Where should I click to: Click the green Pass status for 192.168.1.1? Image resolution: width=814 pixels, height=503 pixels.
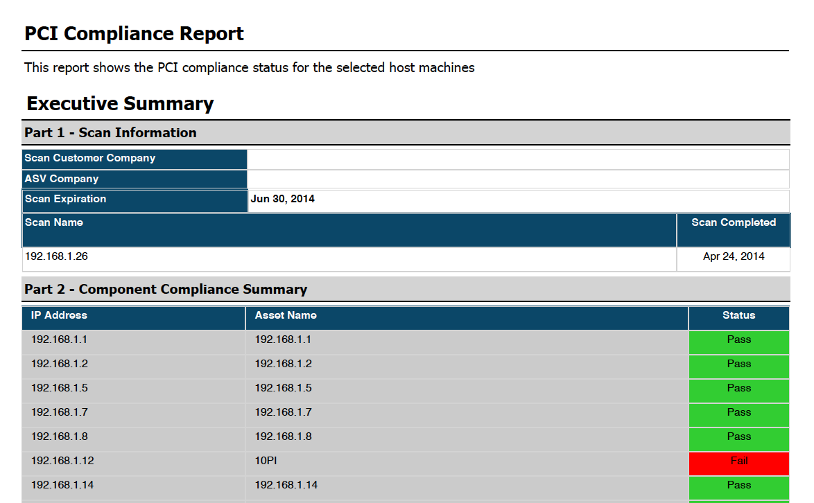(x=738, y=340)
